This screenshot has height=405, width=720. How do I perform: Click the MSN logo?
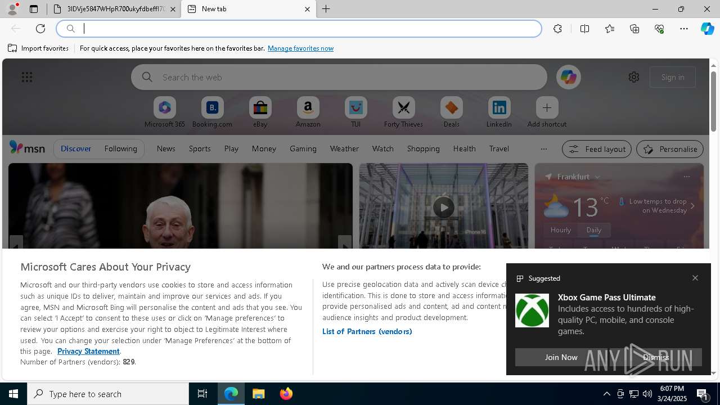[27, 147]
